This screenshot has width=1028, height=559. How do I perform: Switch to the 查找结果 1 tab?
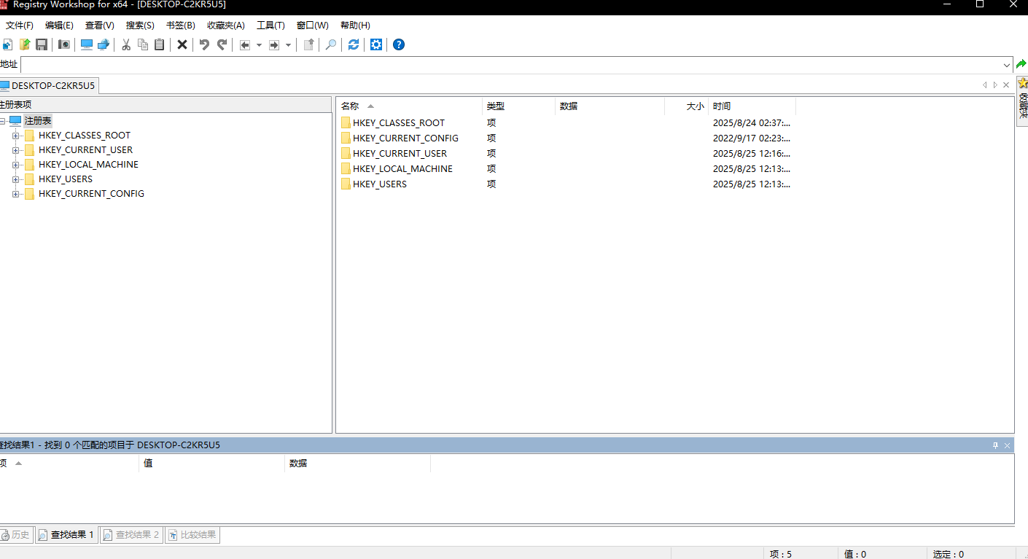click(66, 535)
